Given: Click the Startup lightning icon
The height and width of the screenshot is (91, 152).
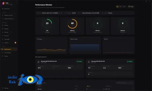Looking at the screenshot, I should (3, 32).
